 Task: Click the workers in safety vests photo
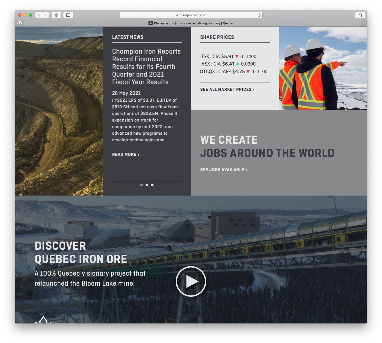click(323, 68)
